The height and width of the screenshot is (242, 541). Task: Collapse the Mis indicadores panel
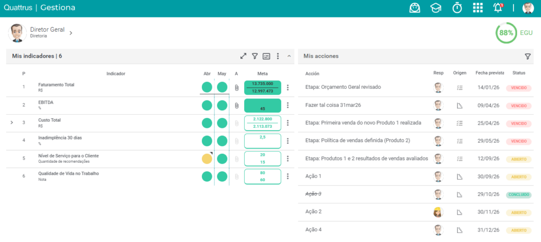[x=289, y=56]
